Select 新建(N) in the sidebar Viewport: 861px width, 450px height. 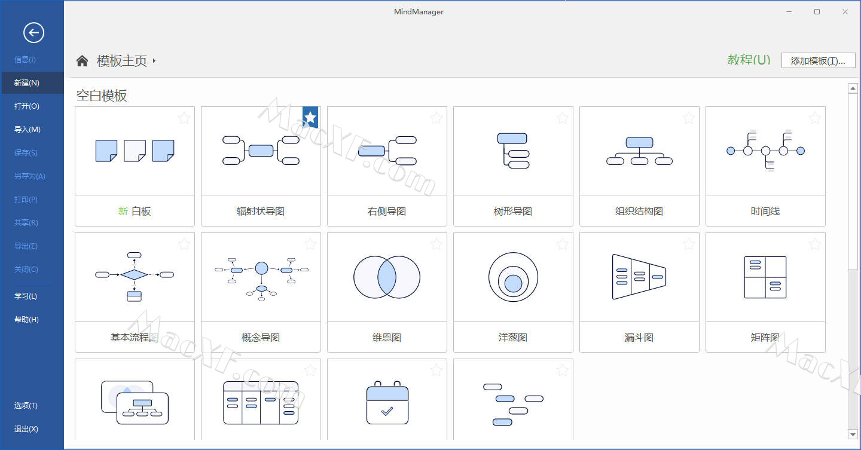click(x=32, y=83)
